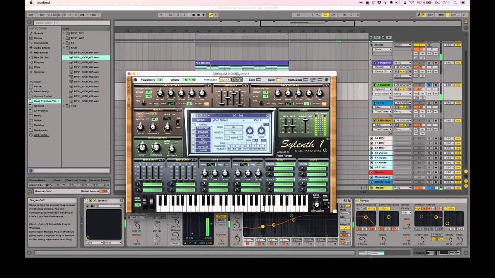
Task: Expand the TOM folder
Action: click(64, 106)
